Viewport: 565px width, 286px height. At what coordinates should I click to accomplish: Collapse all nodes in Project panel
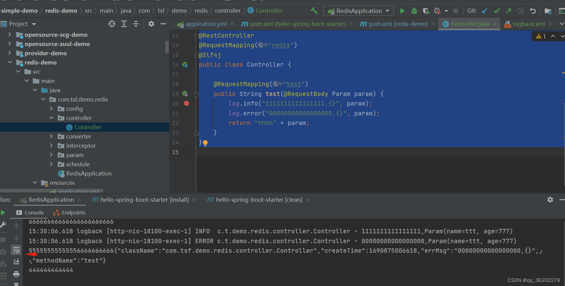point(136,24)
